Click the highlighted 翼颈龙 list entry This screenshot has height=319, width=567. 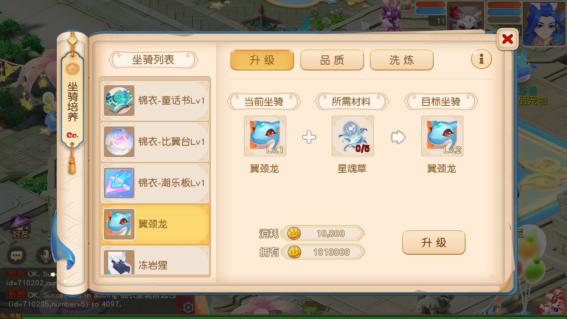[x=155, y=224]
